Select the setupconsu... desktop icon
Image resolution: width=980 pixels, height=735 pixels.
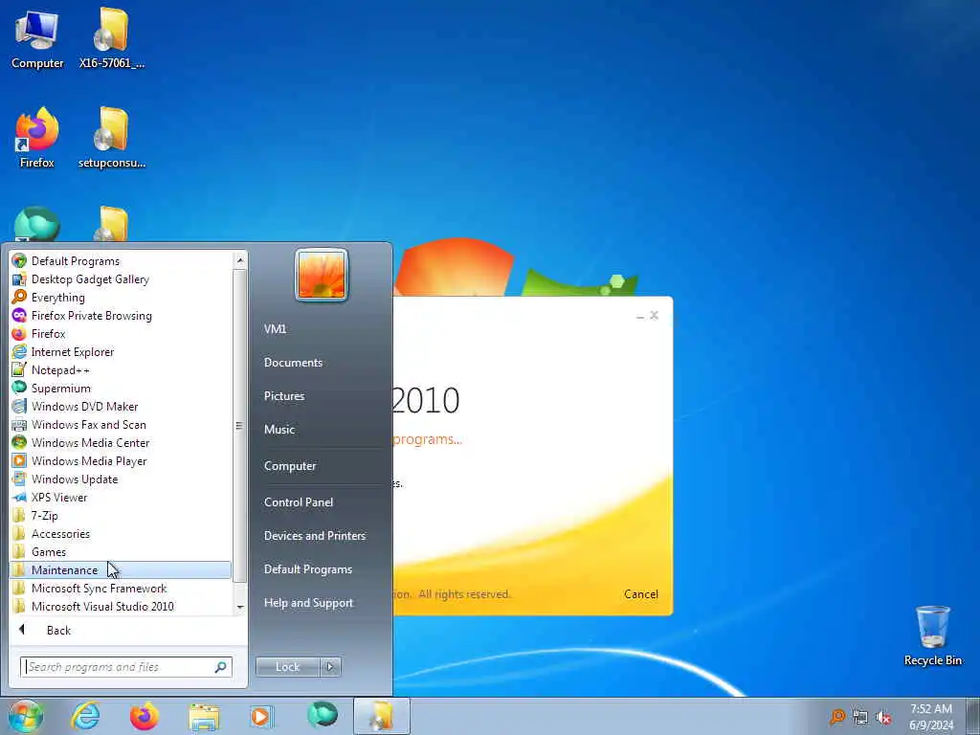click(x=112, y=138)
